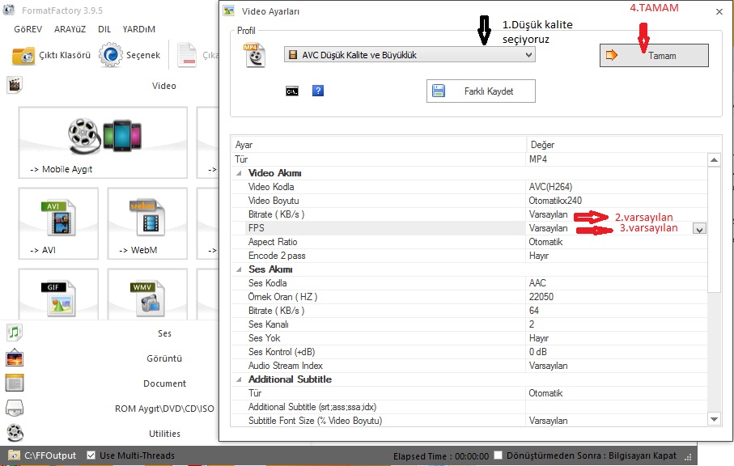Click the Ses music note icon
Screen dimensions: 734x466
click(x=15, y=333)
